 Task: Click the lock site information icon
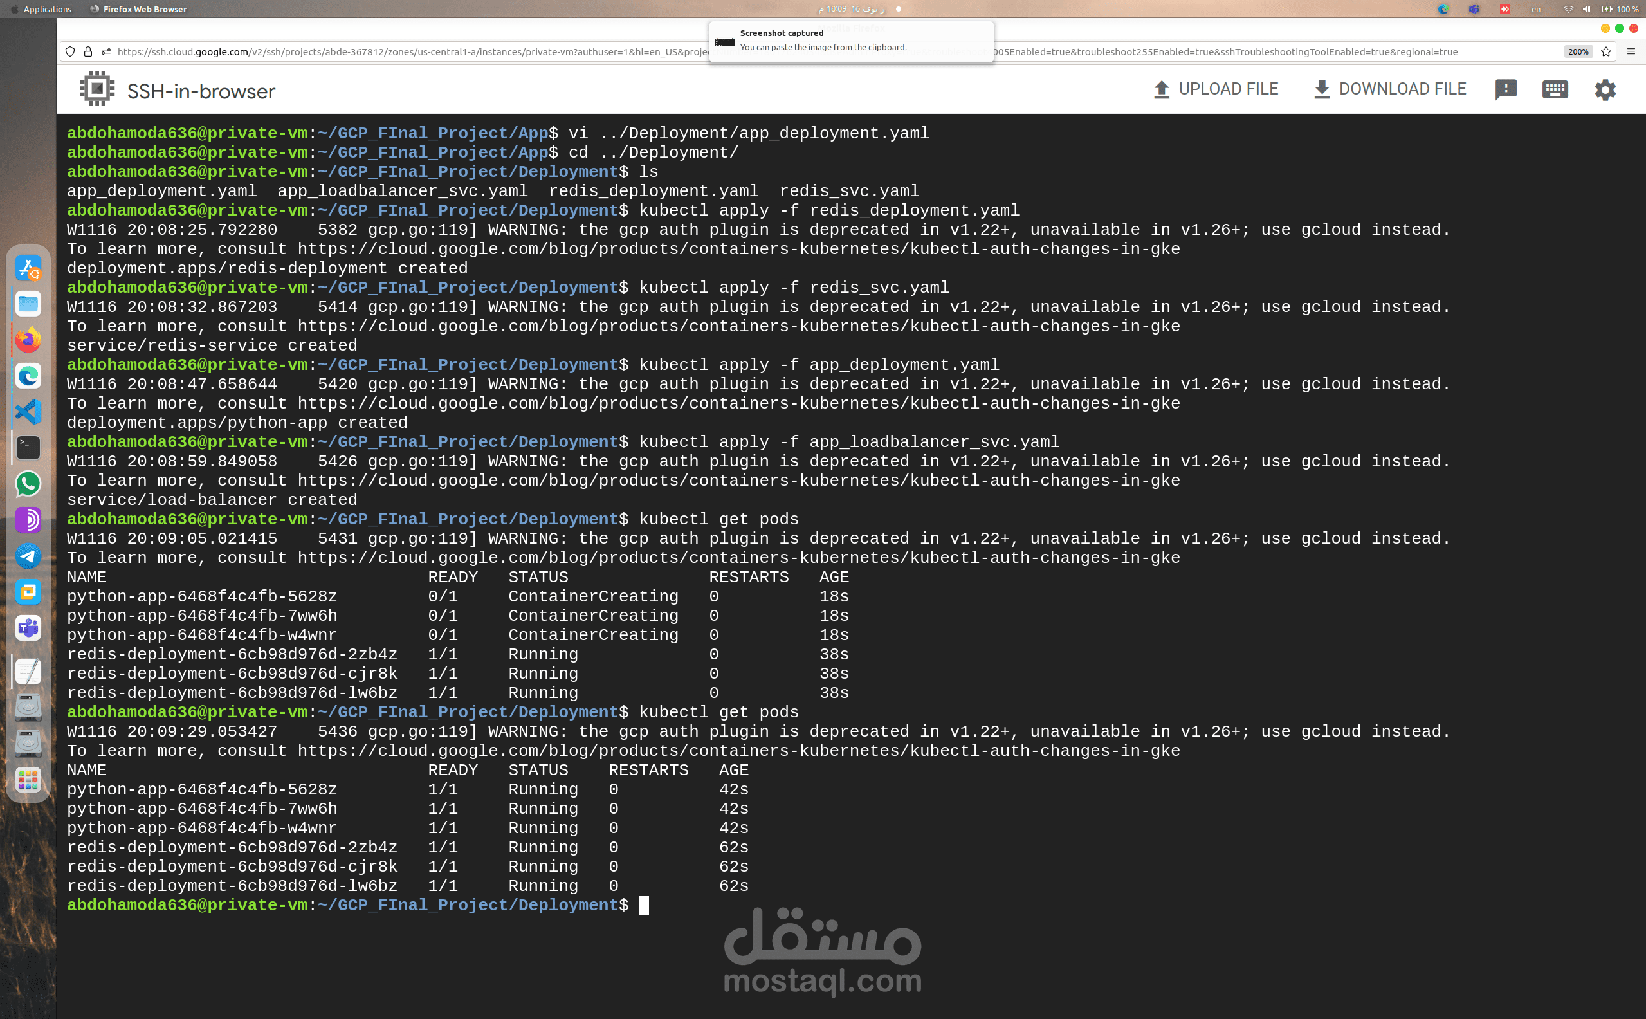[x=87, y=52]
